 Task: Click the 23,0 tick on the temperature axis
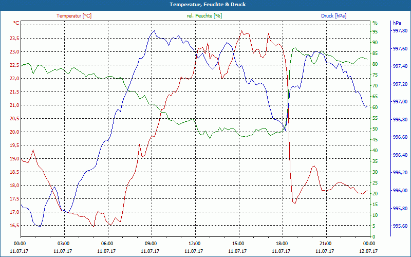14,52
